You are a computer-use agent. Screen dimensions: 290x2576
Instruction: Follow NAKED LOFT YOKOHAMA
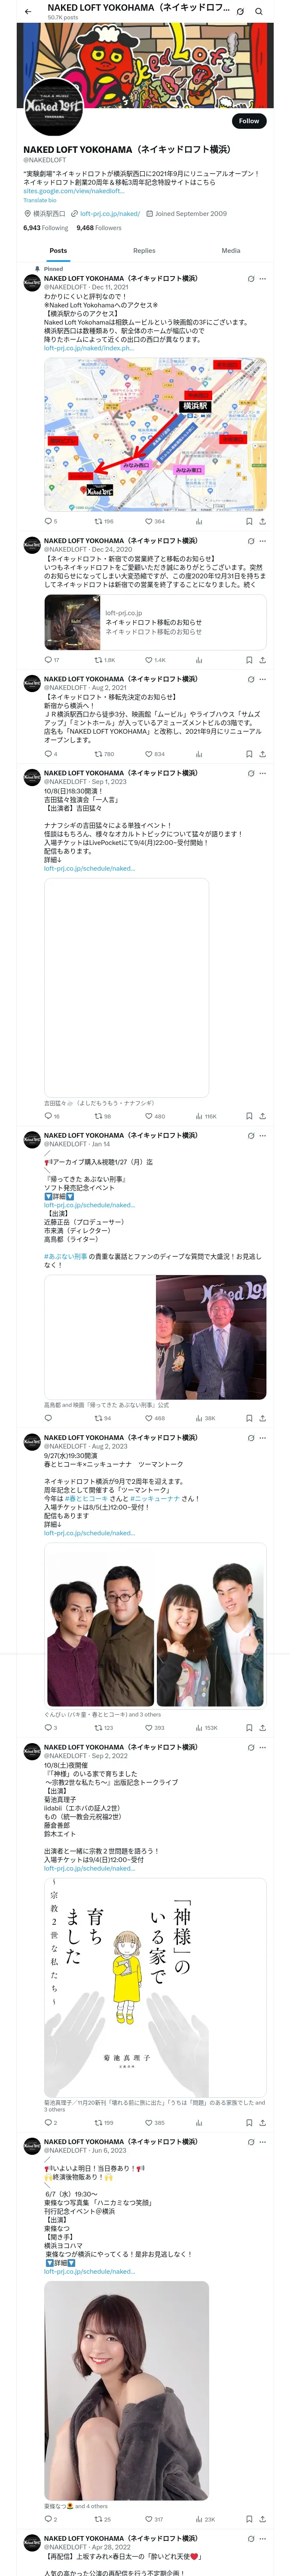(x=248, y=121)
